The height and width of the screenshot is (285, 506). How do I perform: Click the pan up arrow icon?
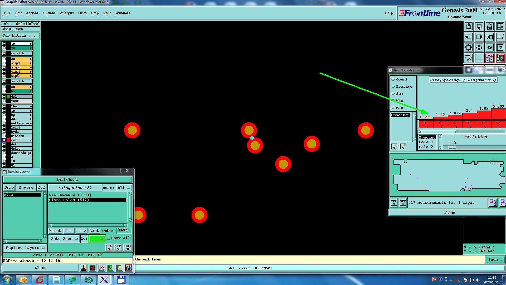point(469,26)
